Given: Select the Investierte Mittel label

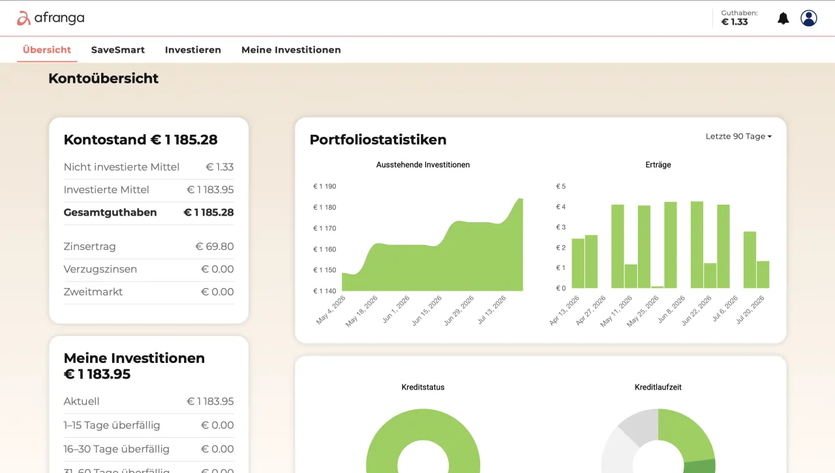Looking at the screenshot, I should tap(106, 190).
